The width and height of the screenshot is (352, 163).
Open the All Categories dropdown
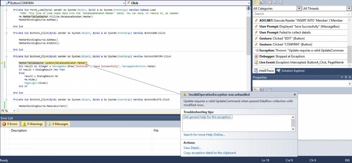tap(299, 8)
